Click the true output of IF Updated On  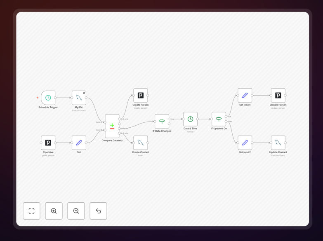pyautogui.click(x=226, y=117)
